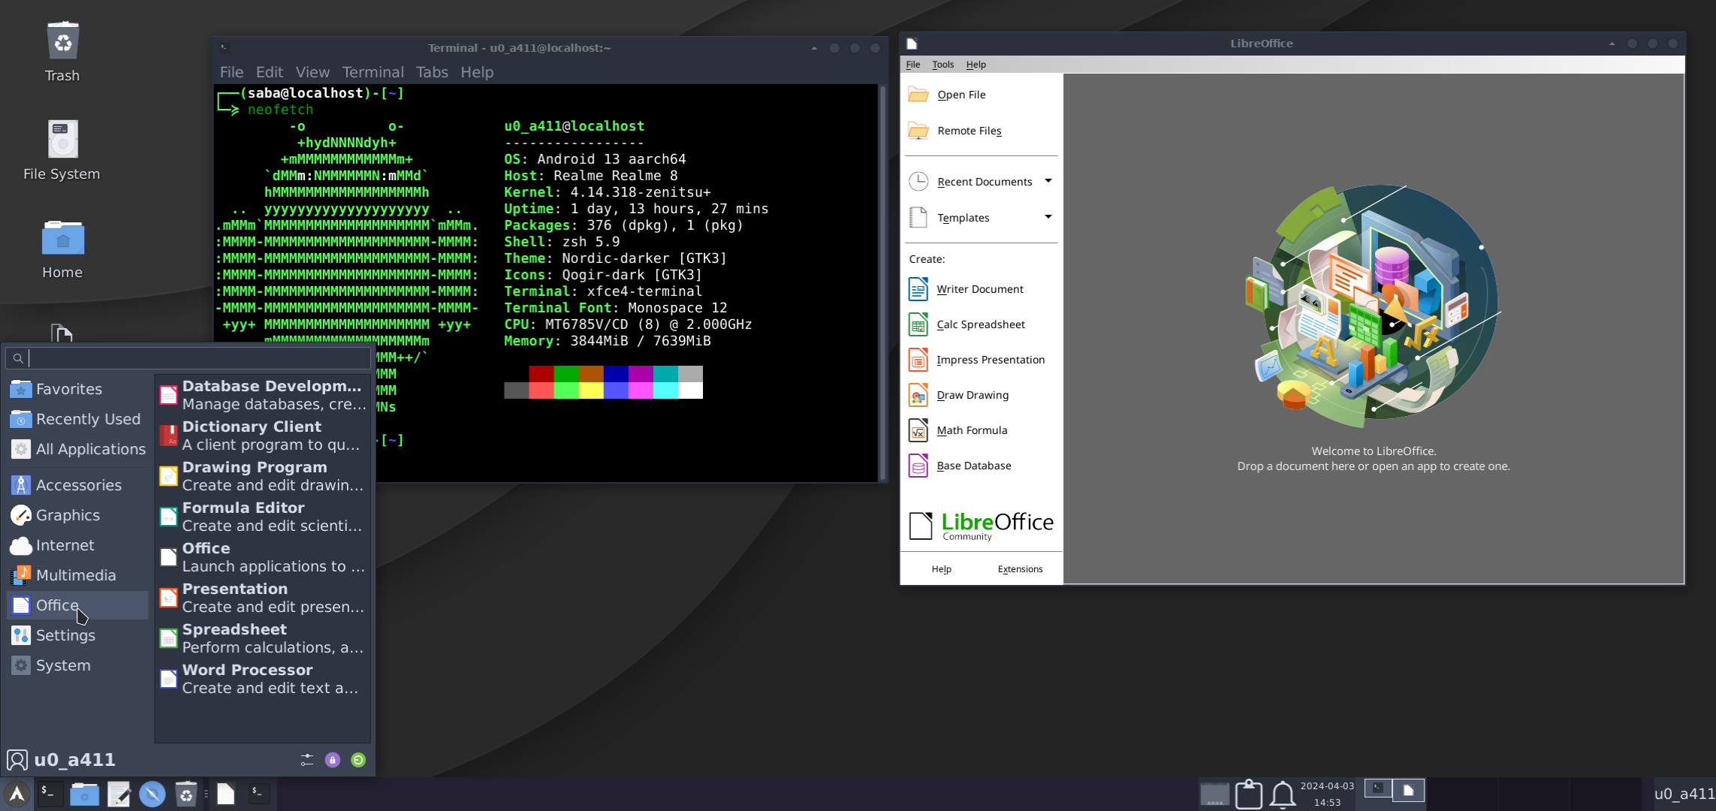
Task: Click Remote Files folder icon in LibreOffice
Action: click(918, 131)
